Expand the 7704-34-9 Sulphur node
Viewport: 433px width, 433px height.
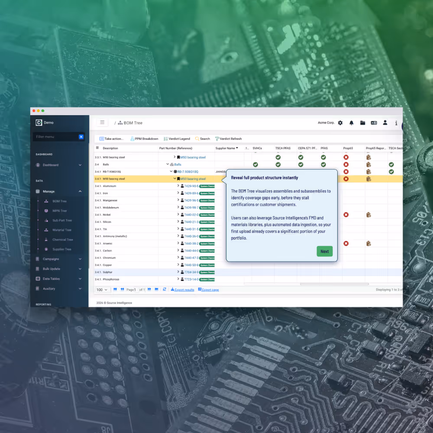[178, 272]
